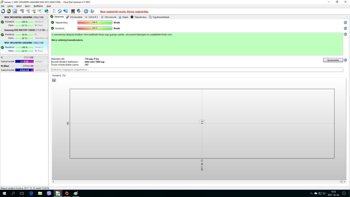Open Viber from the taskbar

[49, 193]
